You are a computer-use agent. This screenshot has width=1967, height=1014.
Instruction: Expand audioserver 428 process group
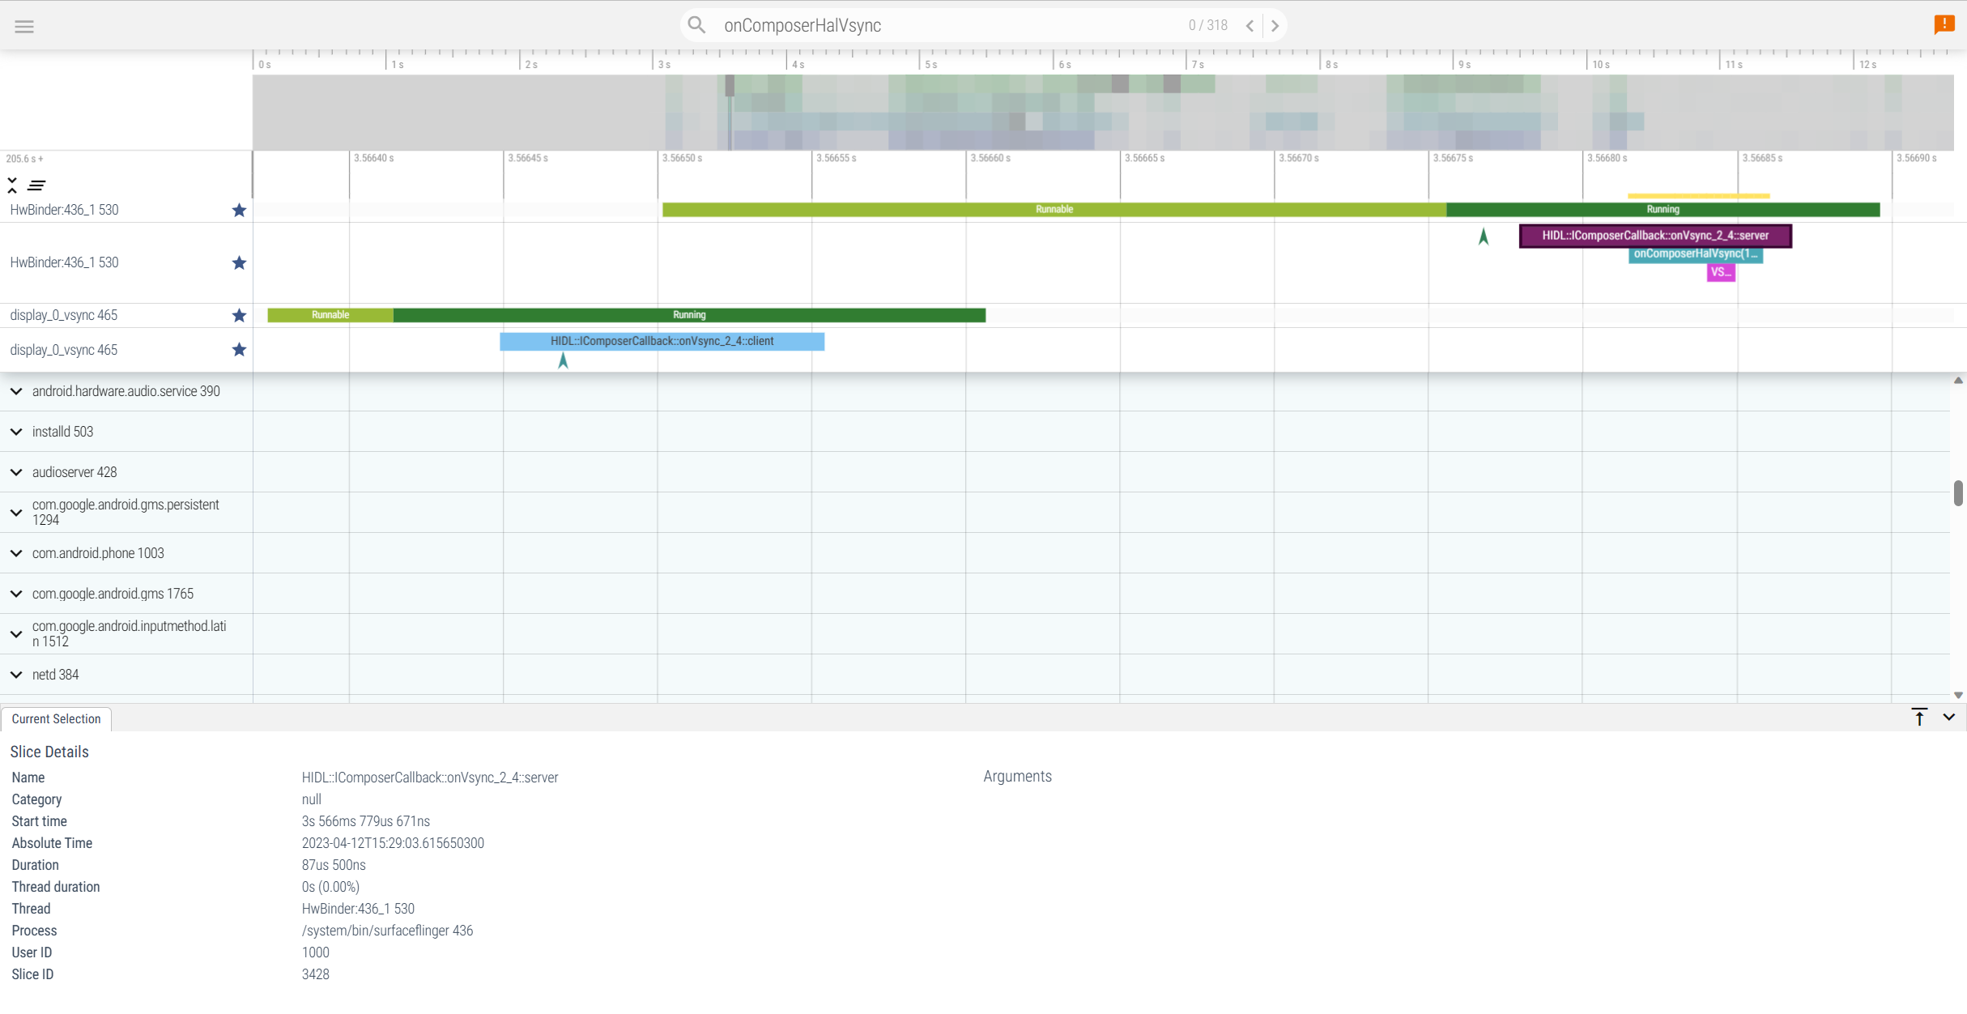pyautogui.click(x=16, y=472)
